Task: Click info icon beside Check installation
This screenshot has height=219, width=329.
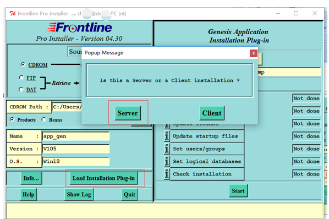Action: tap(167, 174)
